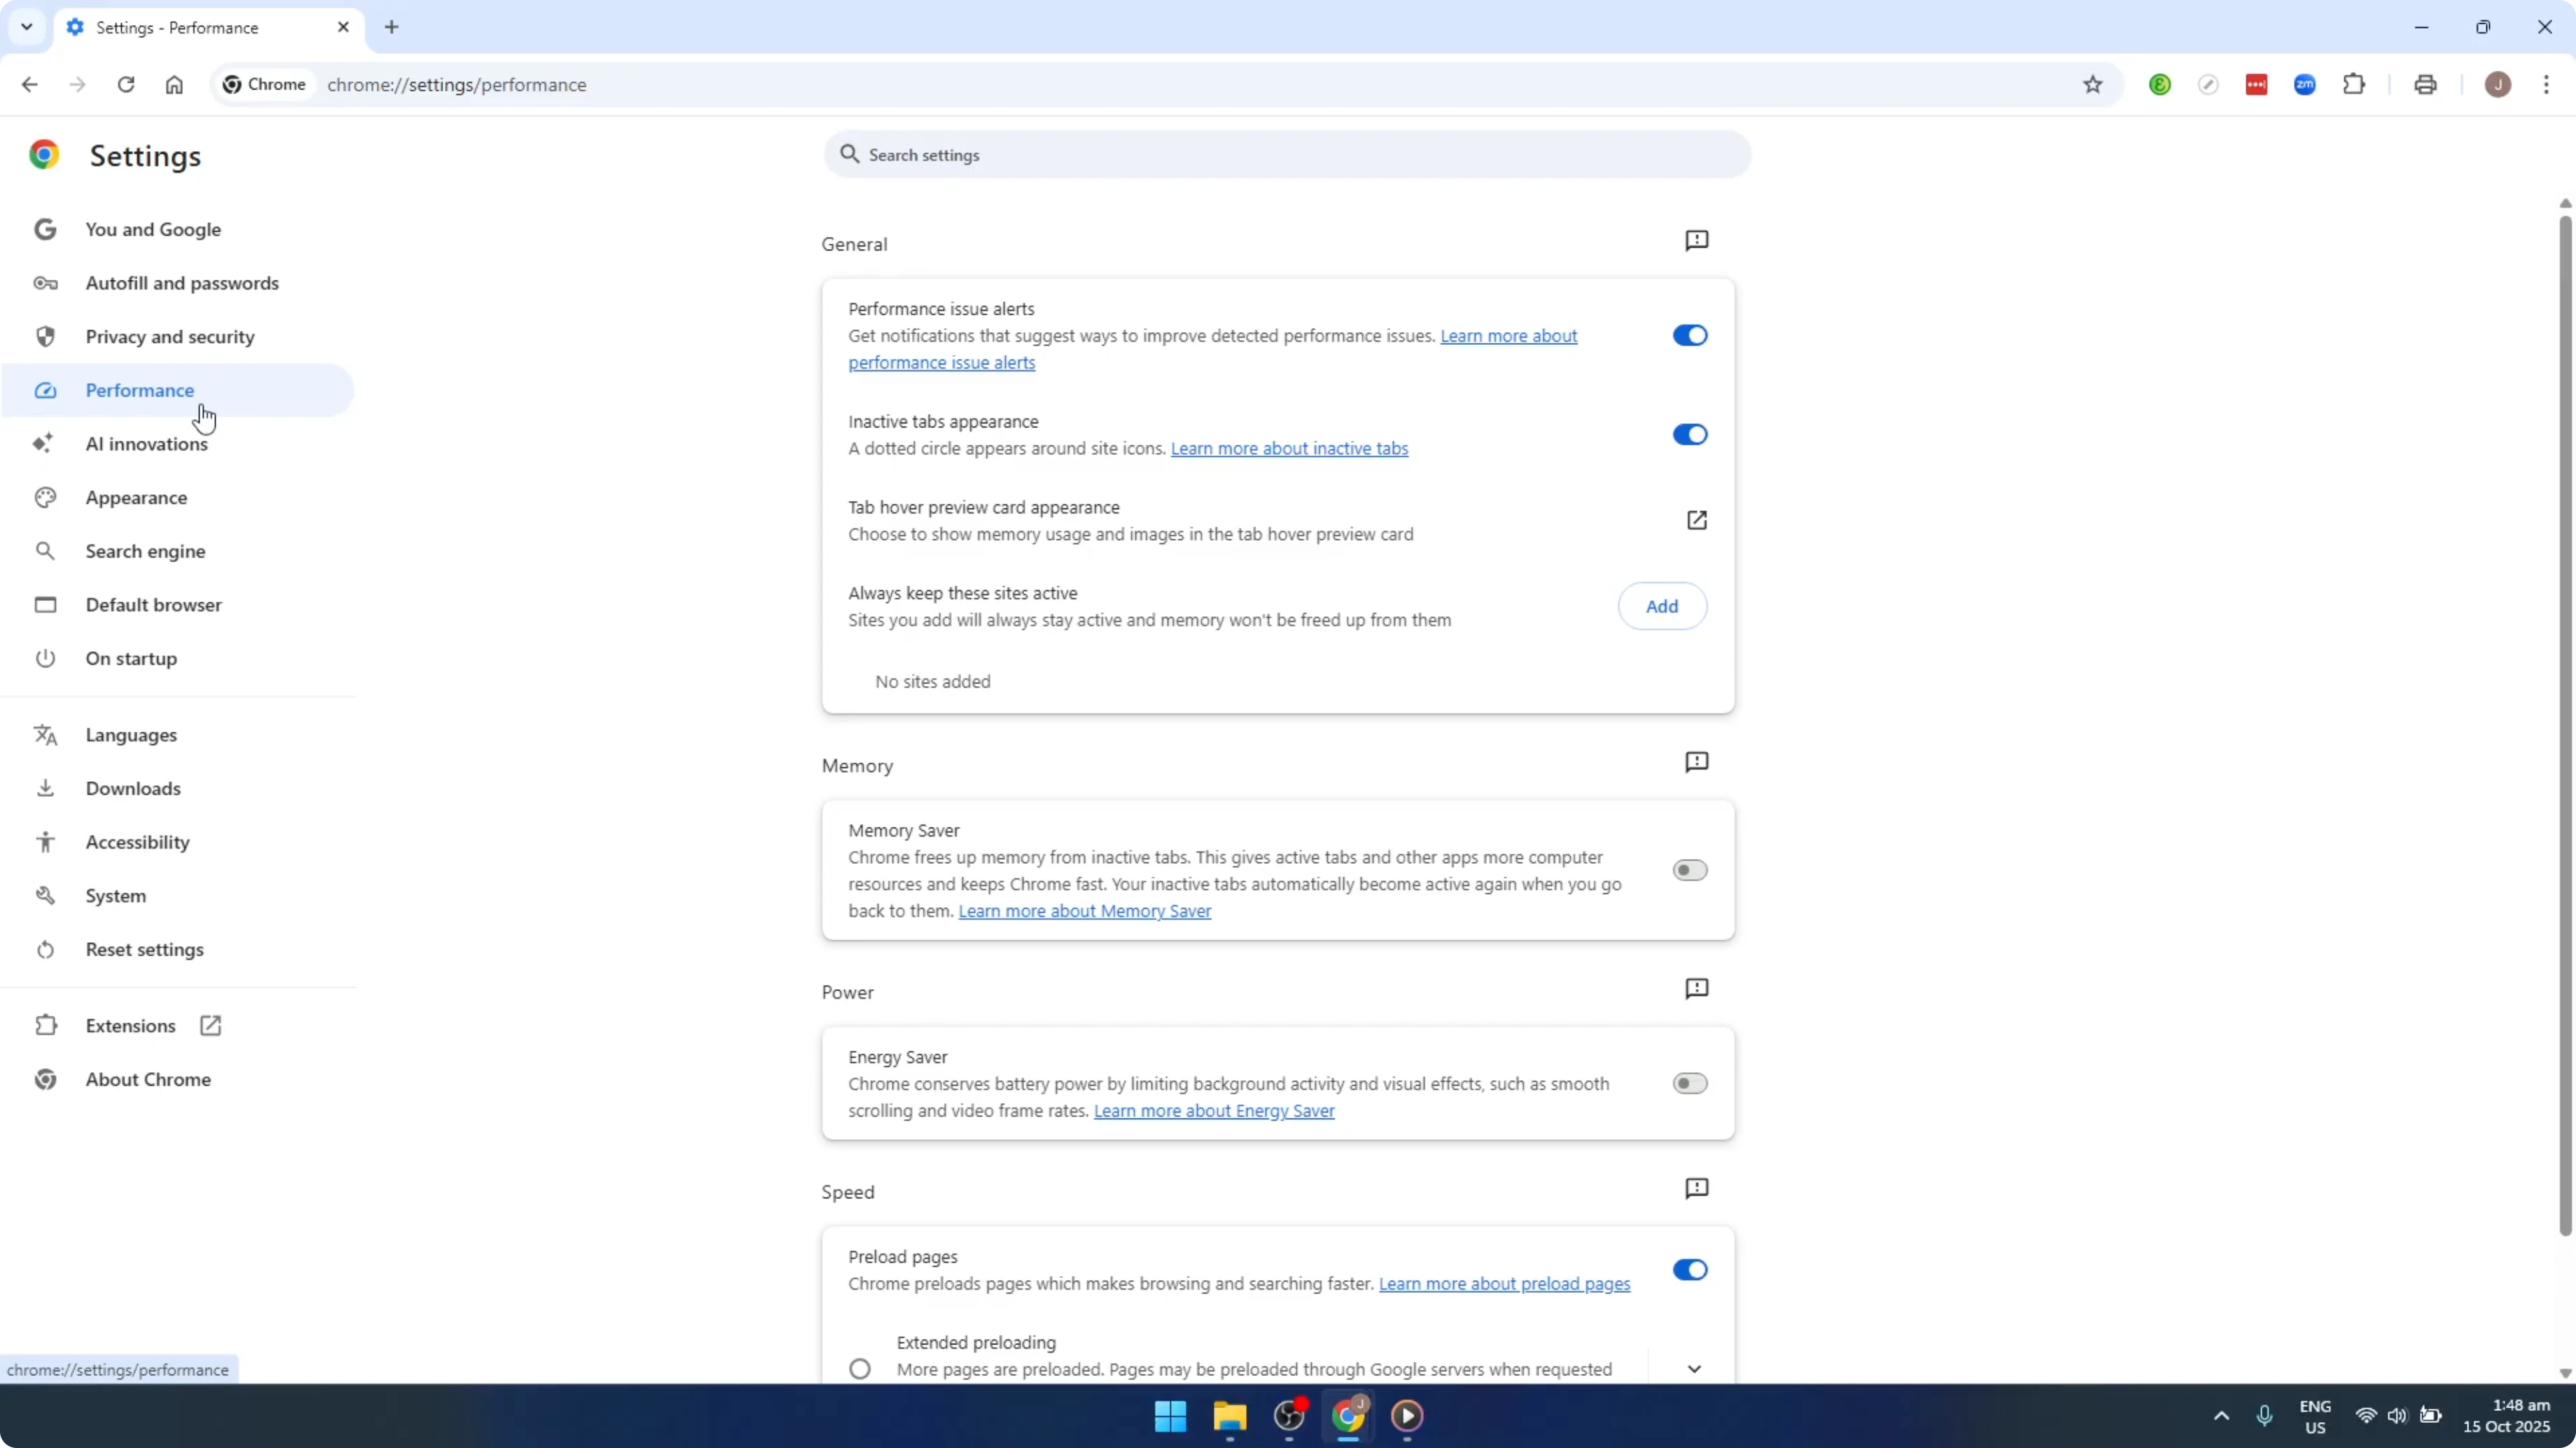Click the printer icon in the toolbar
Viewport: 2576px width, 1448px height.
pos(2425,85)
